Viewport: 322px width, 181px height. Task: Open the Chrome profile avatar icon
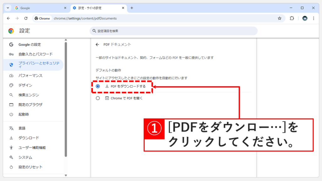tap(304, 18)
